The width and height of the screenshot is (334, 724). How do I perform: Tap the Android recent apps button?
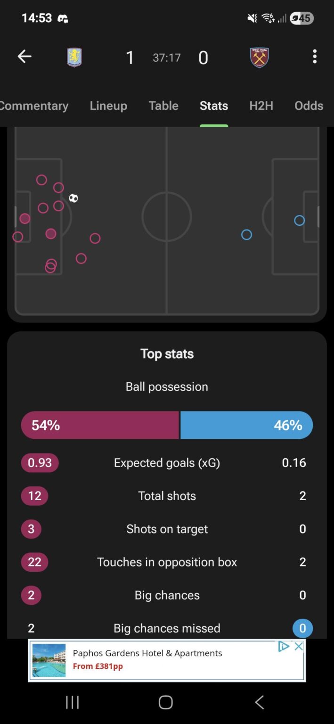pos(72,702)
